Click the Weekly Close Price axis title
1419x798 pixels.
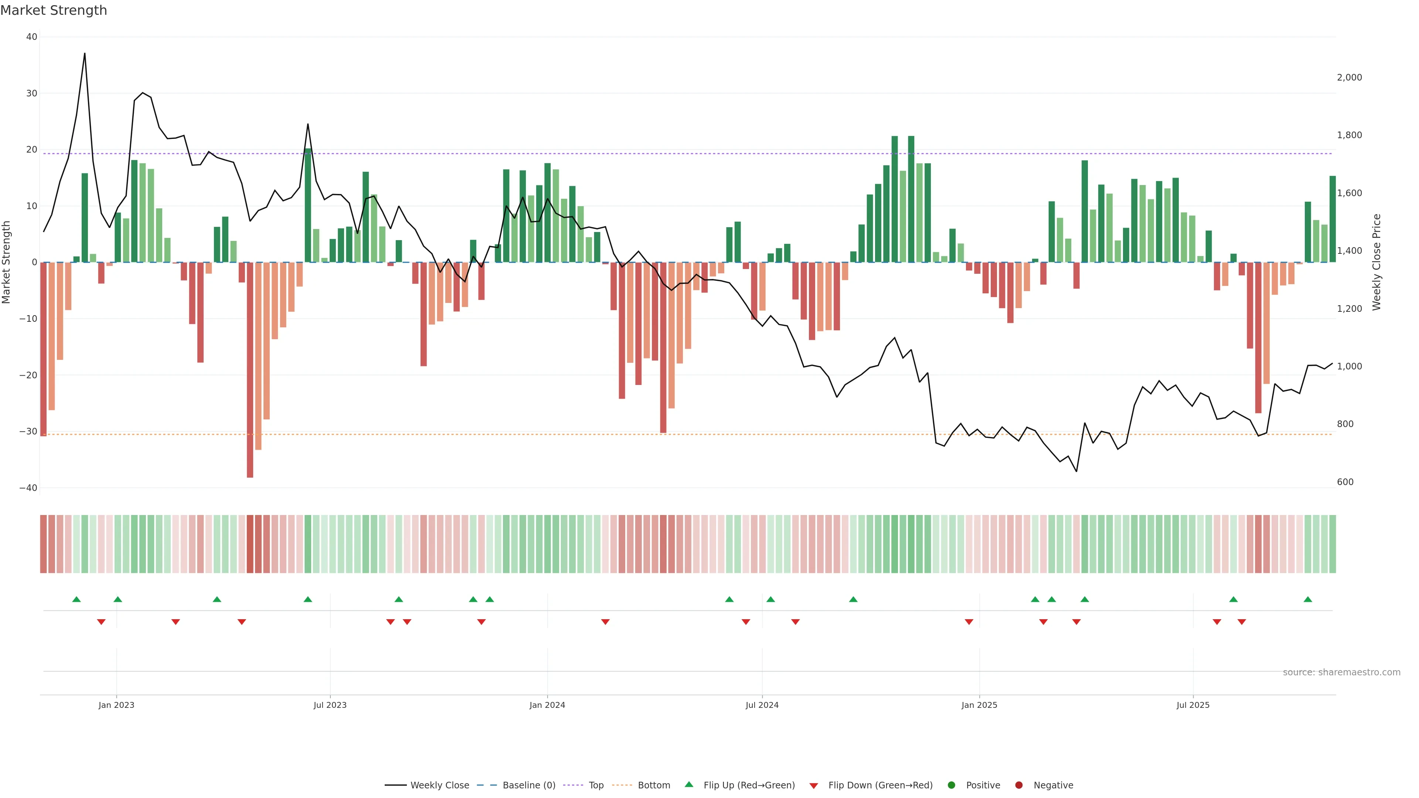coord(1377,262)
